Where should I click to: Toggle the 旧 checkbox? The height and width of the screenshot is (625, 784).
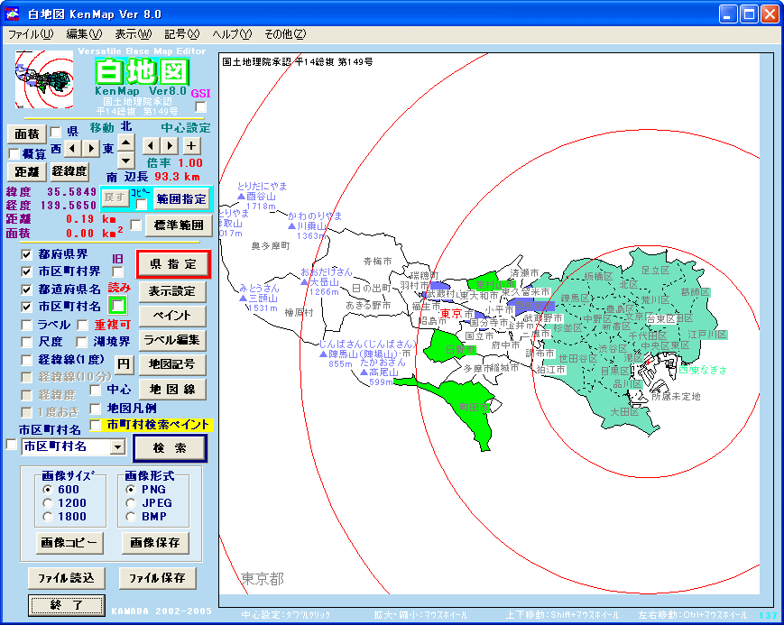(x=118, y=271)
